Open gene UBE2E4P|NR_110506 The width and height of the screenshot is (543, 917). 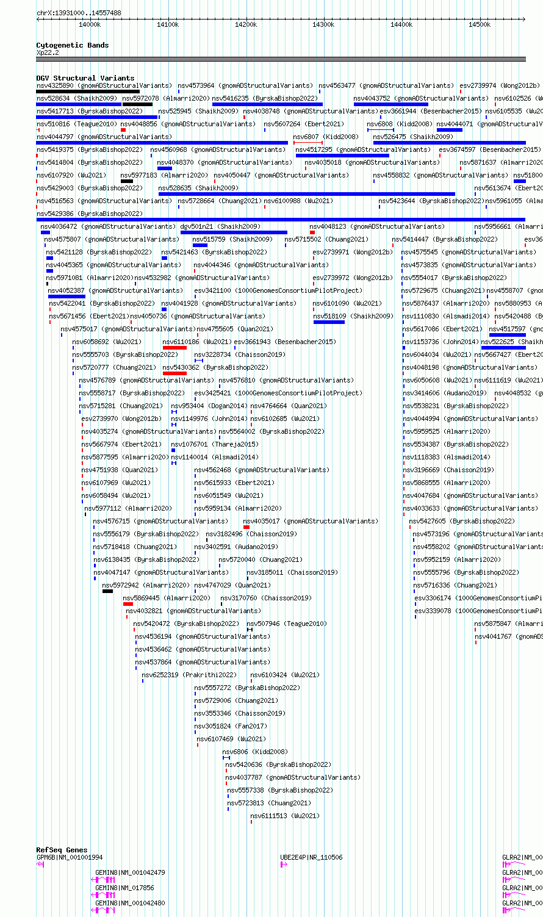311,857
